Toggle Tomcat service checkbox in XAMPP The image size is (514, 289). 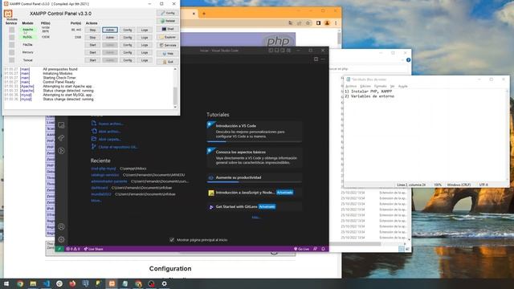[x=12, y=60]
